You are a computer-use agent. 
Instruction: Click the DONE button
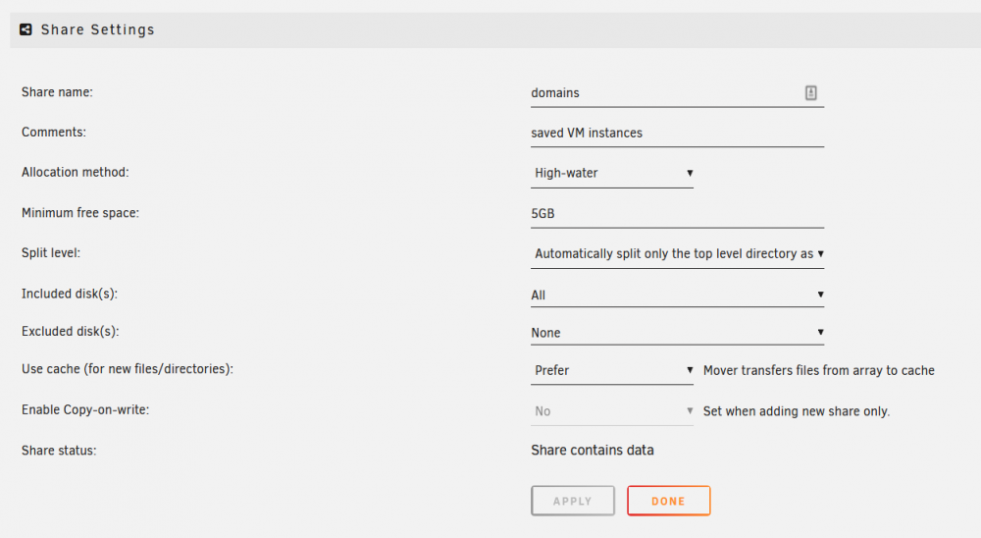click(x=668, y=501)
